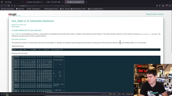The height and width of the screenshot is (96, 172).
Task: Open the Microsoft Word - NT9 bookmark
Action: click(x=78, y=9)
